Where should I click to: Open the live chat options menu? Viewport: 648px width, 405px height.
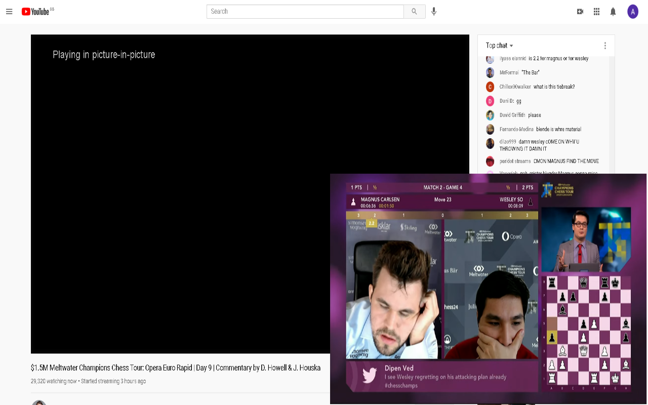[605, 46]
